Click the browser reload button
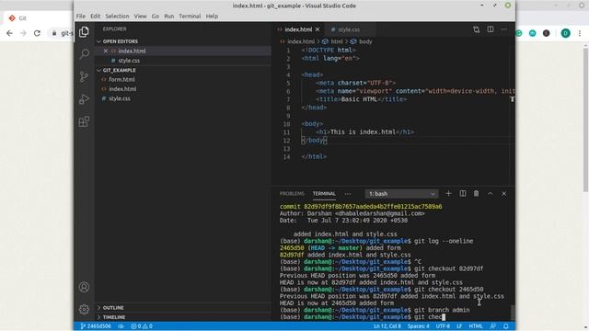Screen dimensions: 589x331 point(37,33)
